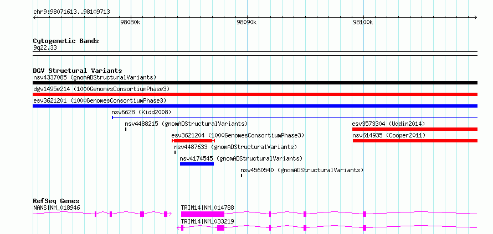Image resolution: width=493 pixels, height=234 pixels.
Task: Click the 'RefSeq Genes' track title
Action: pyautogui.click(x=57, y=201)
